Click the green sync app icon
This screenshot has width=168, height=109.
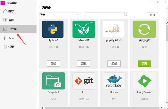pos(144,29)
